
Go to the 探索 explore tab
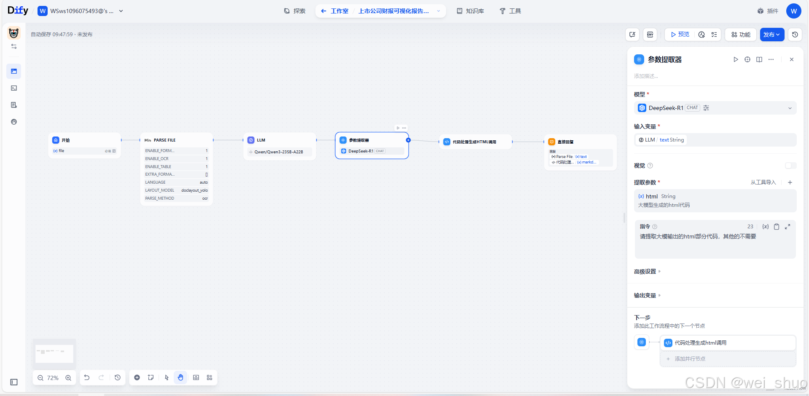(295, 11)
